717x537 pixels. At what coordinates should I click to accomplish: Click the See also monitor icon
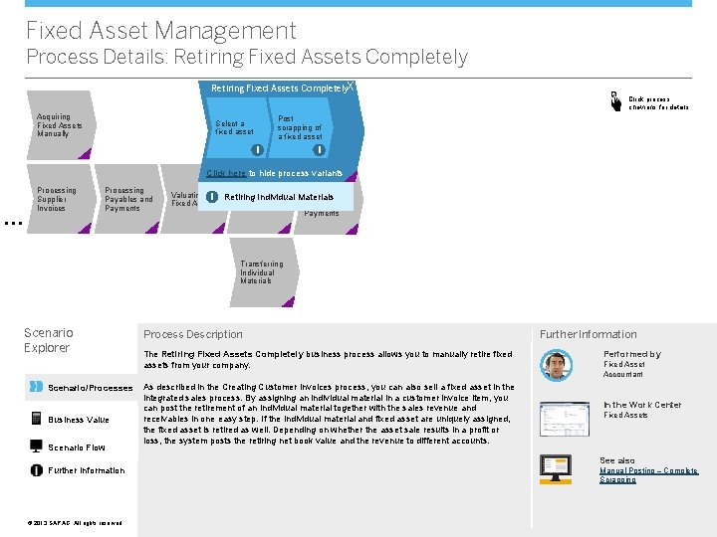556,469
